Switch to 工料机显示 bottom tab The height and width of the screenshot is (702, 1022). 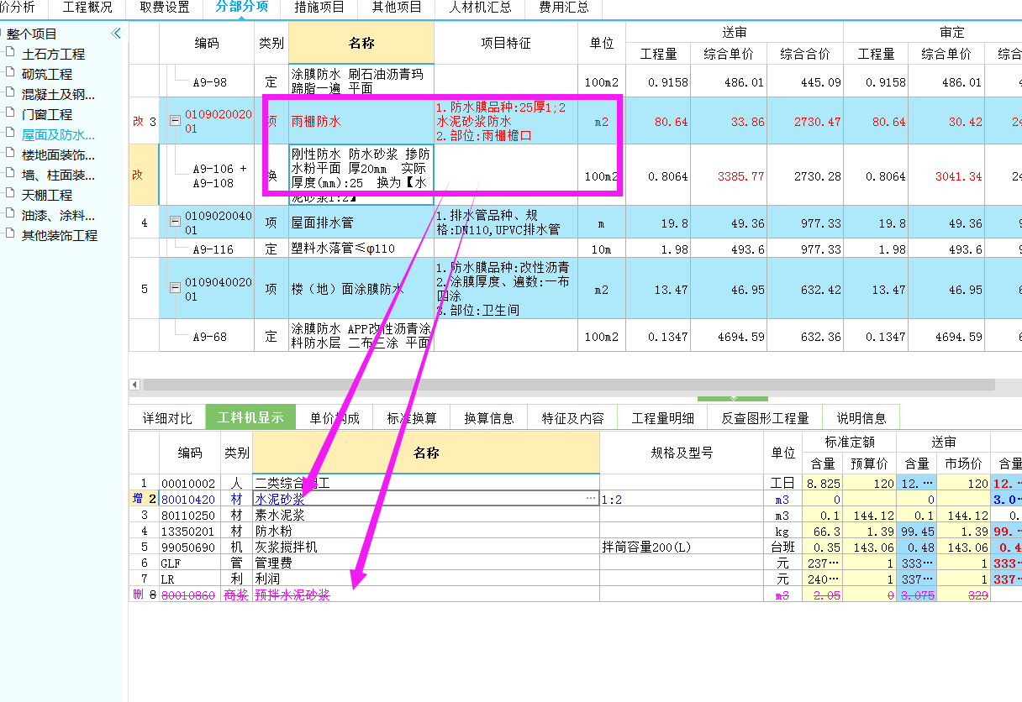tap(250, 417)
